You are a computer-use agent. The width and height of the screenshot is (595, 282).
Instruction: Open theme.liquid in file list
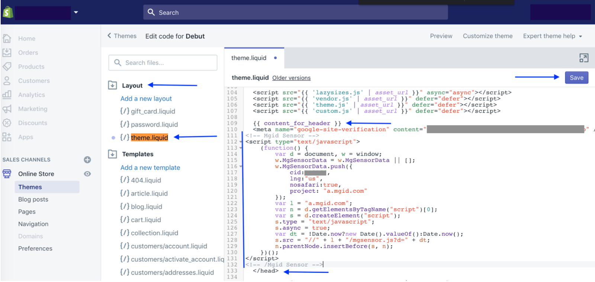(x=149, y=138)
